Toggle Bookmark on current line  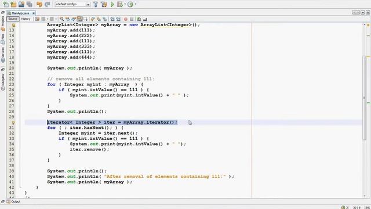[104, 19]
